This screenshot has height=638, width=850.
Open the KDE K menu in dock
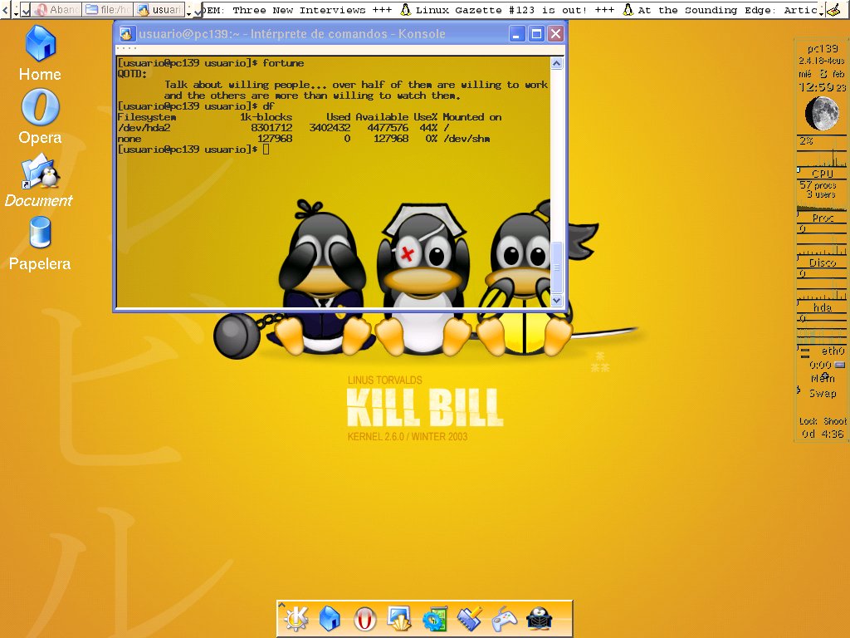point(296,618)
